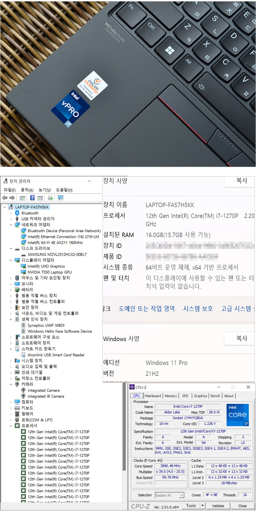This screenshot has height=512, width=256.
Task: Switch to the SPD tab in CPU-Z
Action: [185, 396]
